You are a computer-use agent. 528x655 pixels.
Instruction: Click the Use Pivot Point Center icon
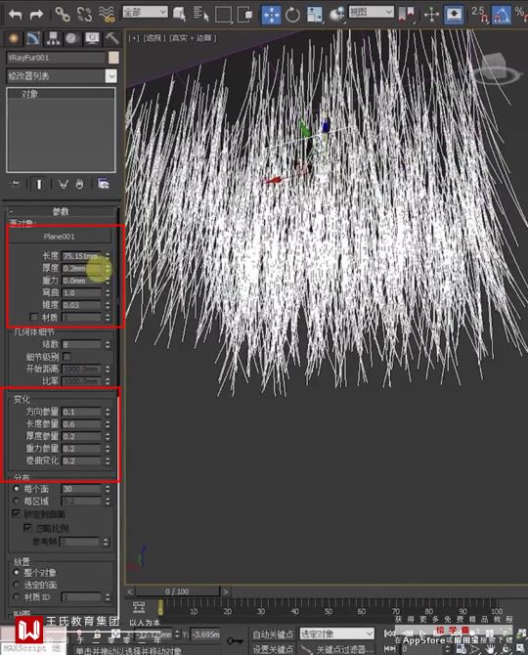tap(406, 15)
